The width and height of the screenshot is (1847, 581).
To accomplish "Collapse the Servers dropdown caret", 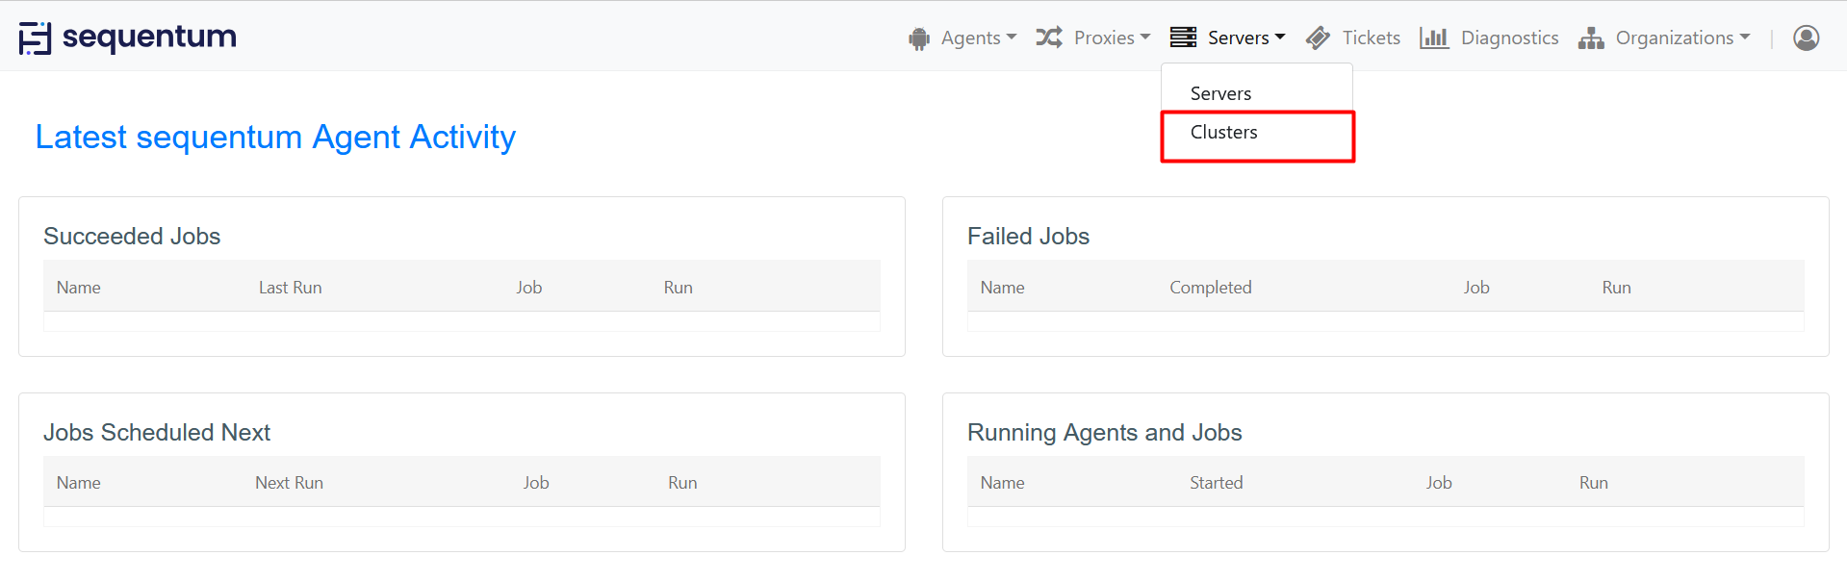I will 1280,38.
